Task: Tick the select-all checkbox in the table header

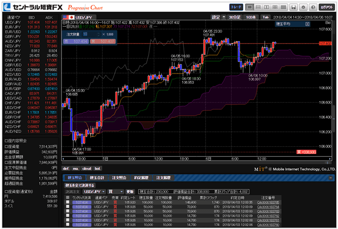Action: (x=68, y=198)
